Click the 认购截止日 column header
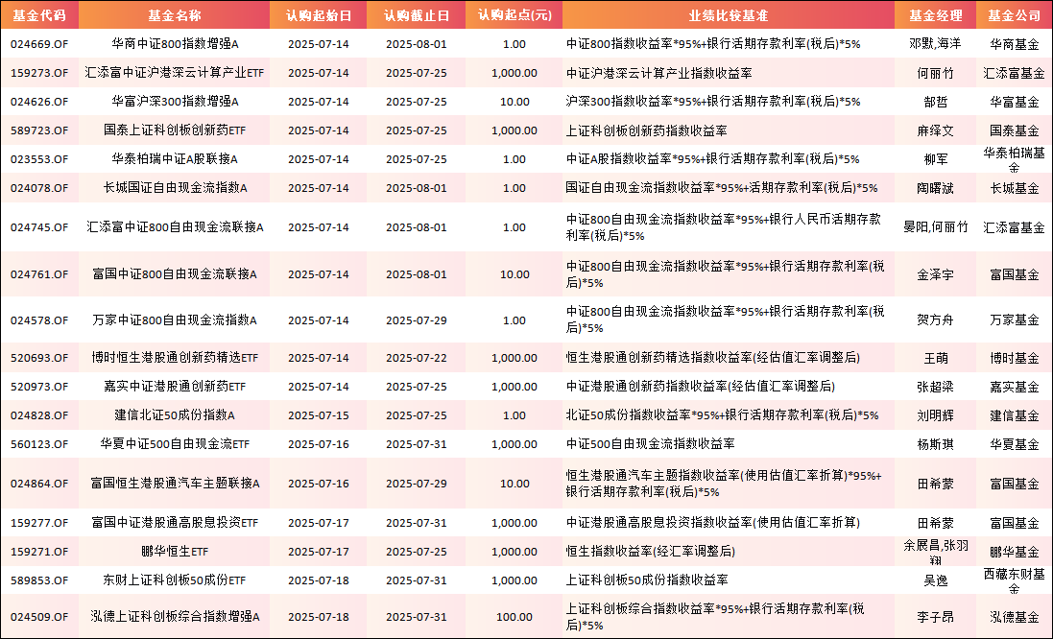 coord(415,13)
